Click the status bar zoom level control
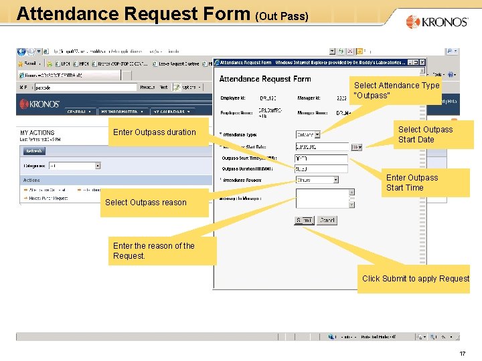The width and height of the screenshot is (482, 361). [x=440, y=337]
